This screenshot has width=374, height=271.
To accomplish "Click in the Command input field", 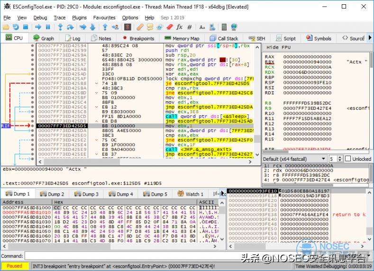I will [x=197, y=256].
